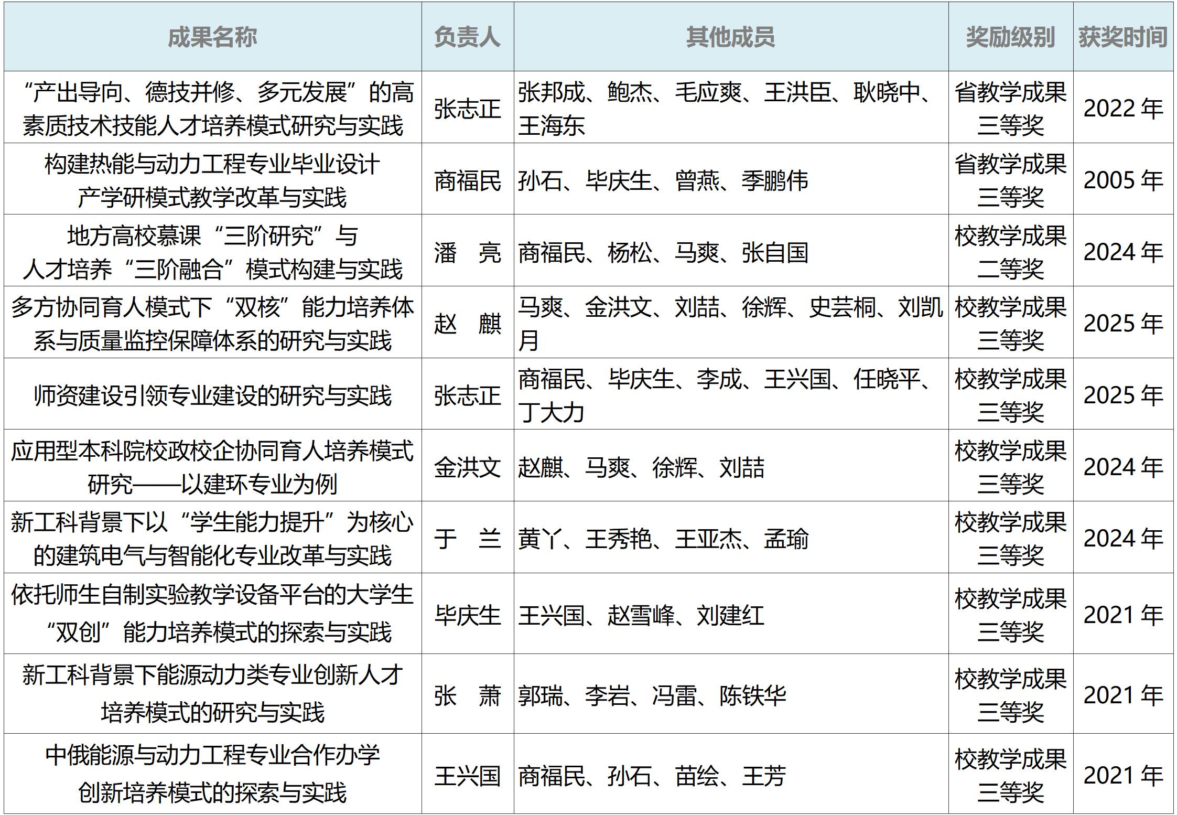The image size is (1177, 815).
Task: Click the 奖励级别 column header
Action: [1010, 37]
